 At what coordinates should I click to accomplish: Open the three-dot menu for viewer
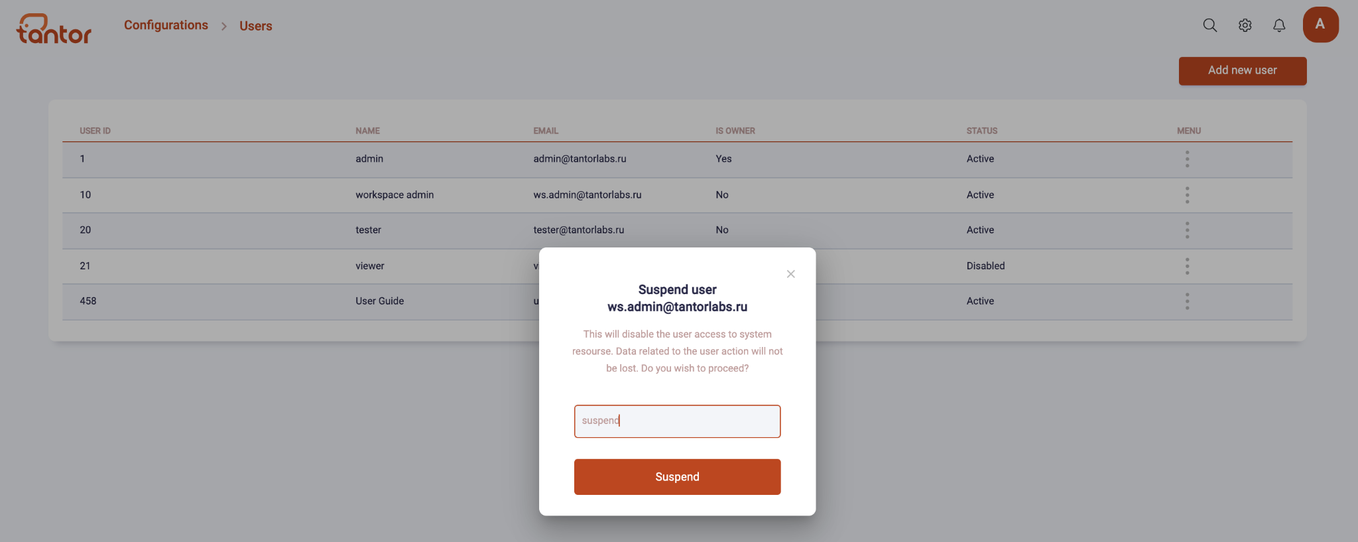pyautogui.click(x=1187, y=266)
